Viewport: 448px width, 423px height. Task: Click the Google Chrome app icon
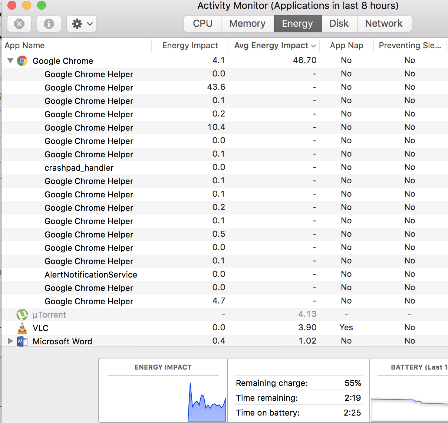[22, 61]
